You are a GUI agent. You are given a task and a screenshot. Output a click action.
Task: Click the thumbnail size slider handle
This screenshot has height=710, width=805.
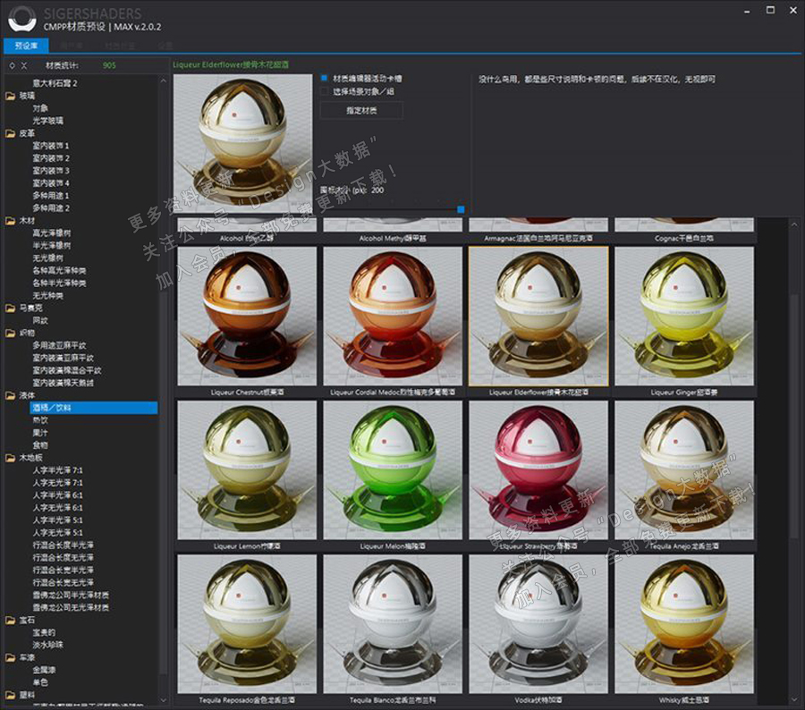click(461, 209)
